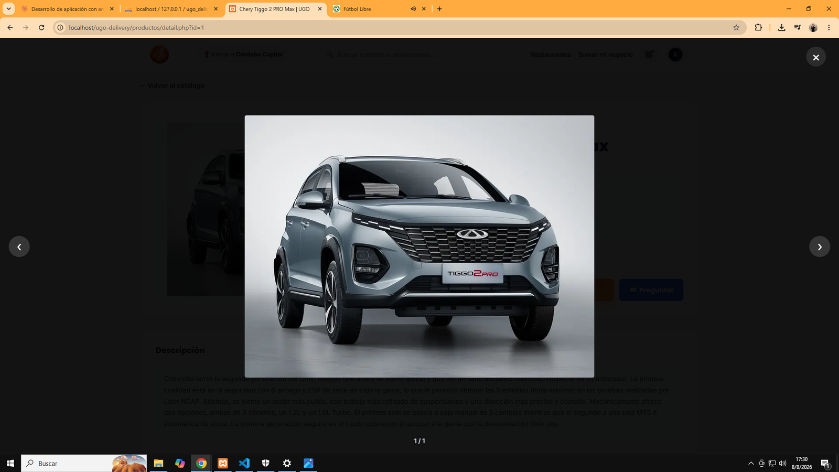
Task: Open the blue picture app in the taskbar
Action: (308, 463)
